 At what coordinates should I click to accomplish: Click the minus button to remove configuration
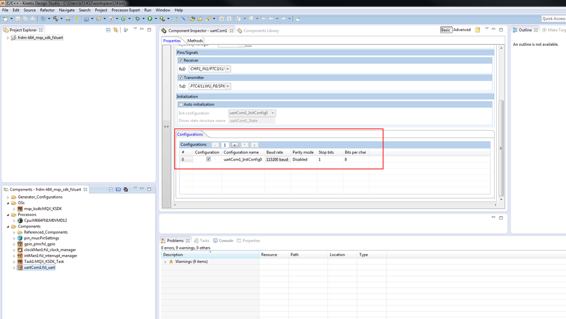tap(215, 145)
